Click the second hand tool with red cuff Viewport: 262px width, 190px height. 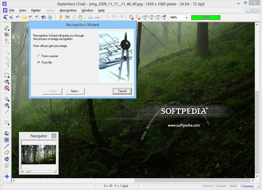pyautogui.click(x=138, y=17)
